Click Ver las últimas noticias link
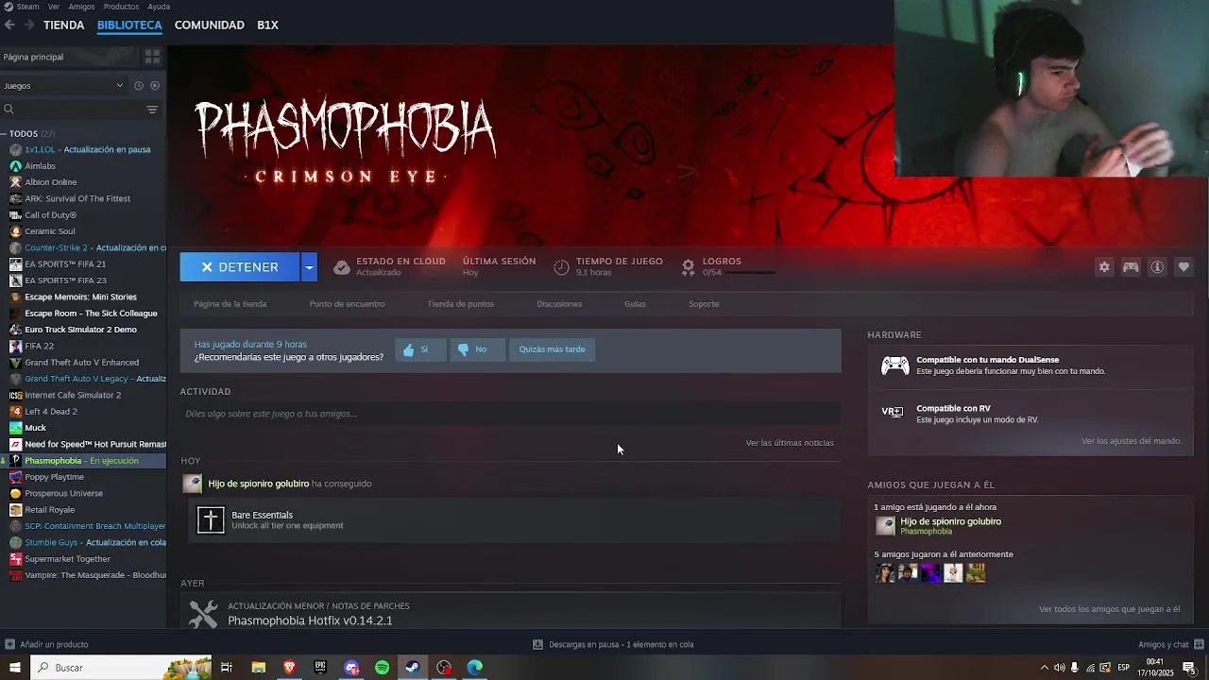 pos(790,443)
